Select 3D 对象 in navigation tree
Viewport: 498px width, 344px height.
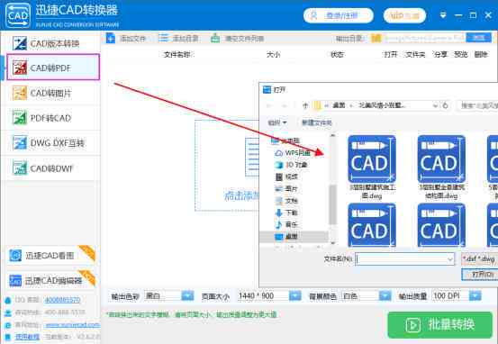[291, 165]
